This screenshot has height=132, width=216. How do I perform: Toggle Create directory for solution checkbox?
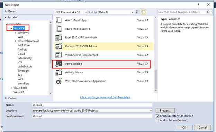(x=157, y=116)
